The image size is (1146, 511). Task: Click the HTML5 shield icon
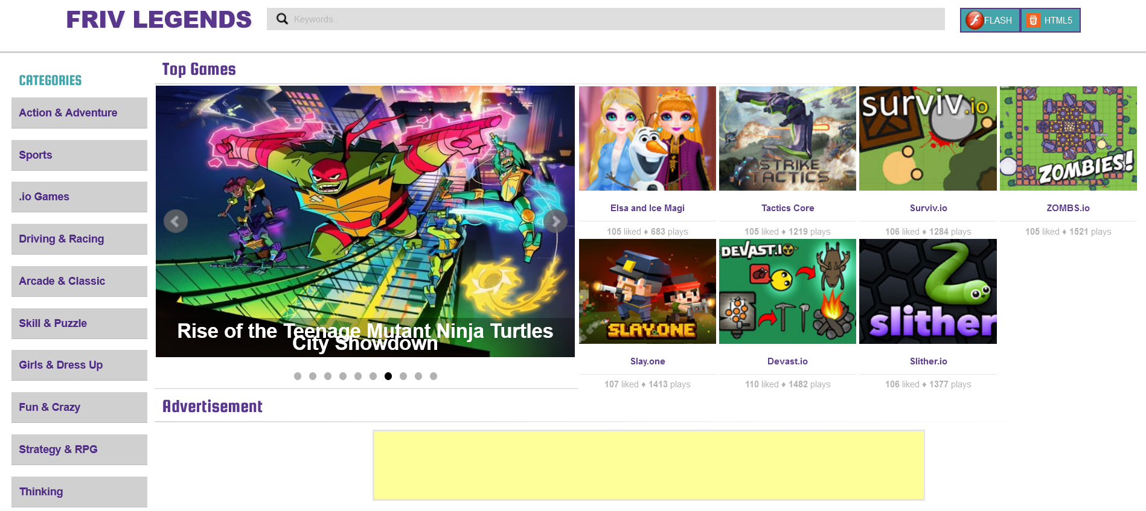[x=1033, y=21]
